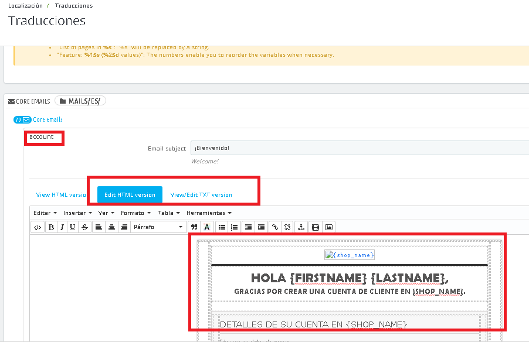Click the Email subject input field
This screenshot has height=342, width=529.
(359, 148)
